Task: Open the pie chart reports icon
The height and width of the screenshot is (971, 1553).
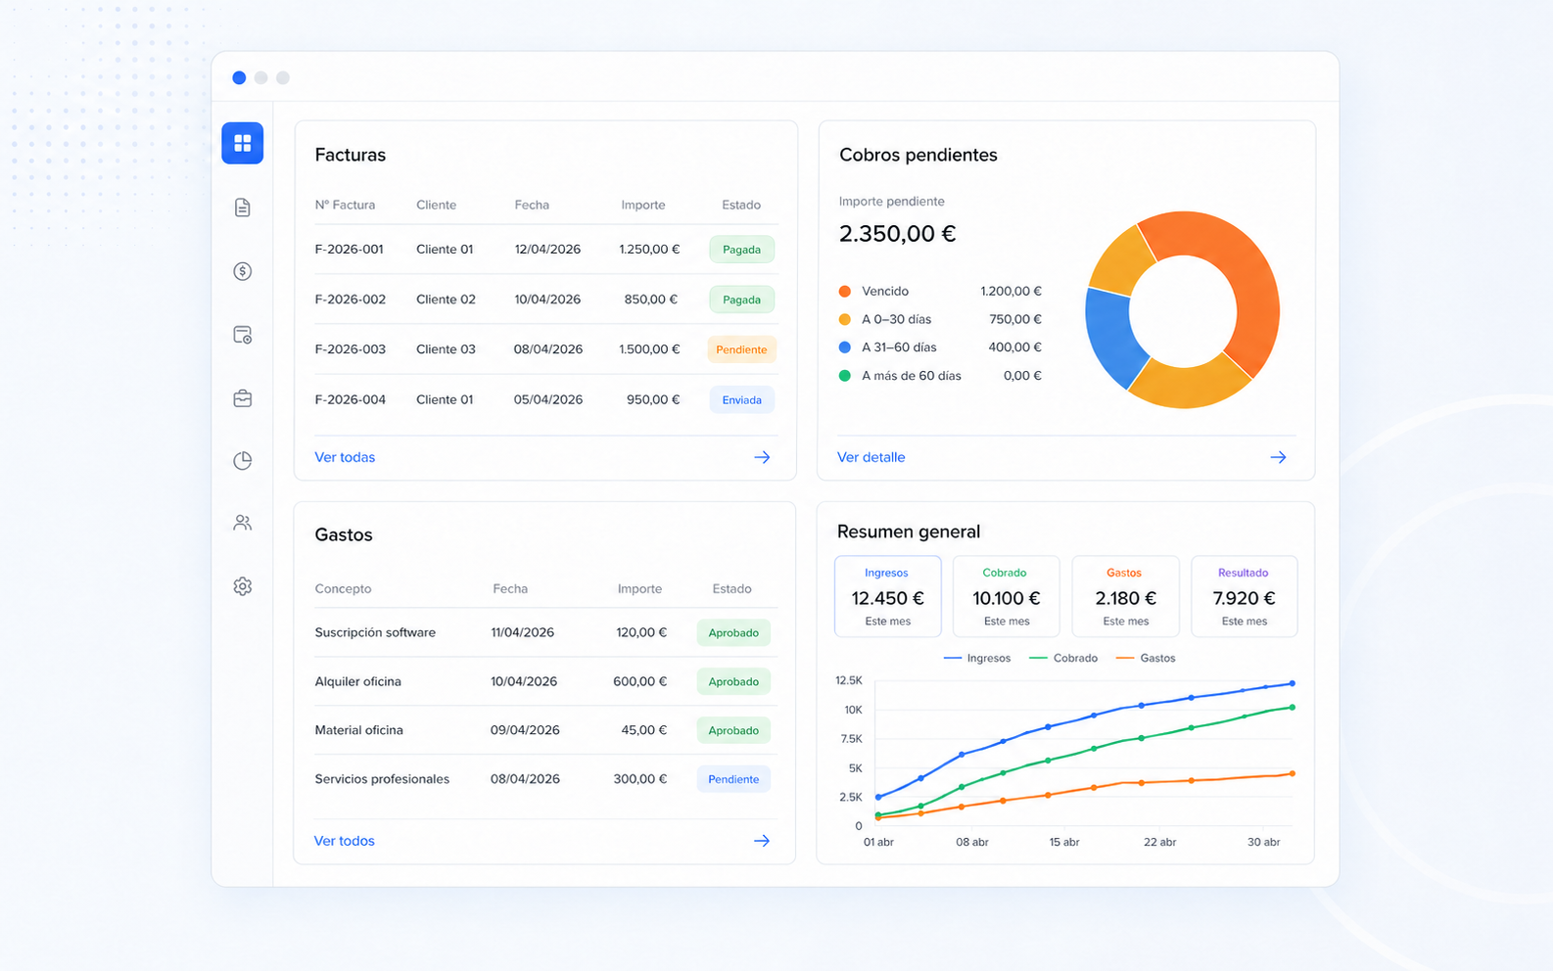Action: coord(242,460)
